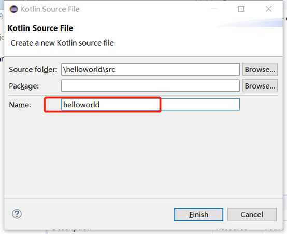Image resolution: width=287 pixels, height=234 pixels.
Task: Browse for the Source folder
Action: (x=260, y=69)
